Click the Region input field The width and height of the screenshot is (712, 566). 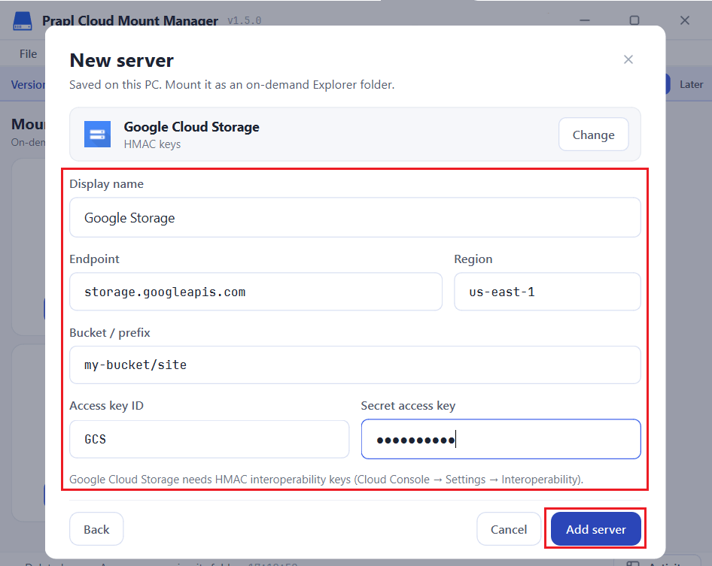547,292
